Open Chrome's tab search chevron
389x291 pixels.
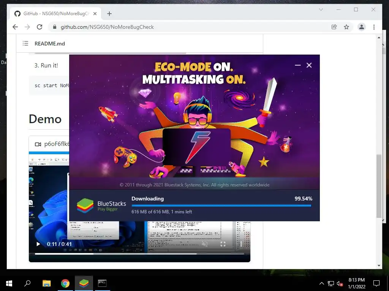tap(321, 9)
